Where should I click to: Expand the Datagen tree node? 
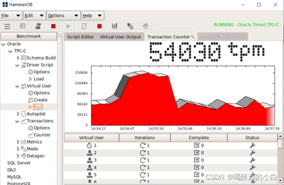[x=18, y=156]
